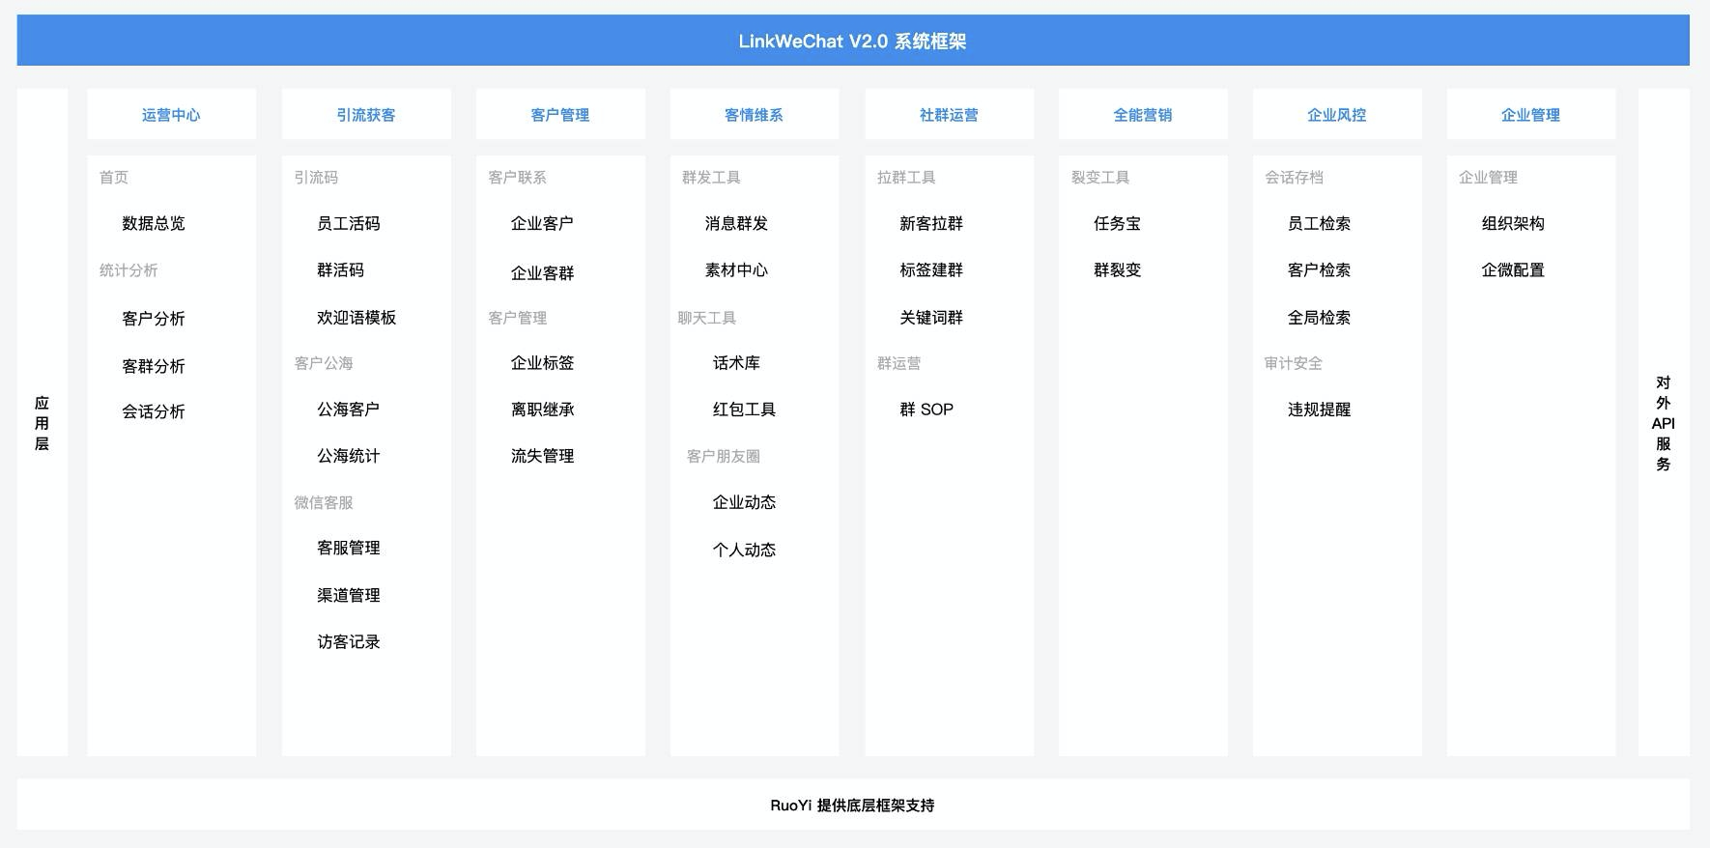Open 全局检索 entry
The image size is (1710, 848).
(x=1320, y=317)
